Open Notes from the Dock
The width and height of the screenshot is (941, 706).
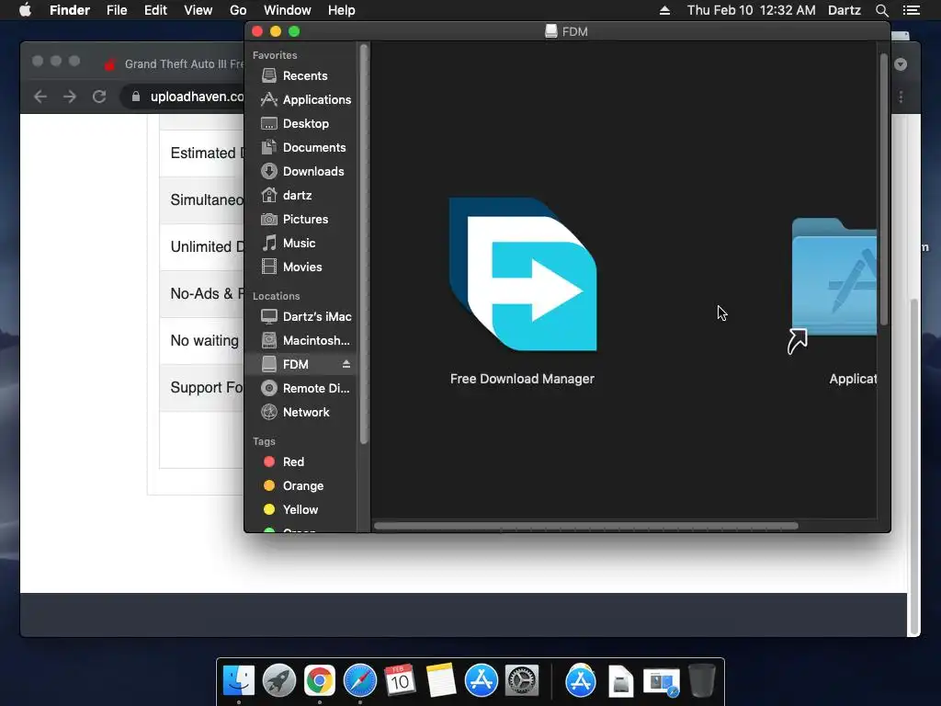[x=440, y=681]
